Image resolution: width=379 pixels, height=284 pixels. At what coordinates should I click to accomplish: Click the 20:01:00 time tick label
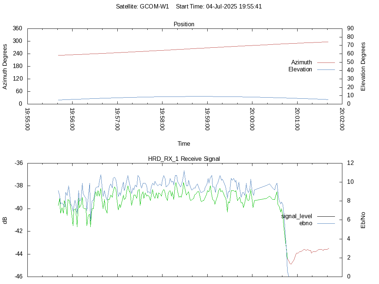pos(297,119)
